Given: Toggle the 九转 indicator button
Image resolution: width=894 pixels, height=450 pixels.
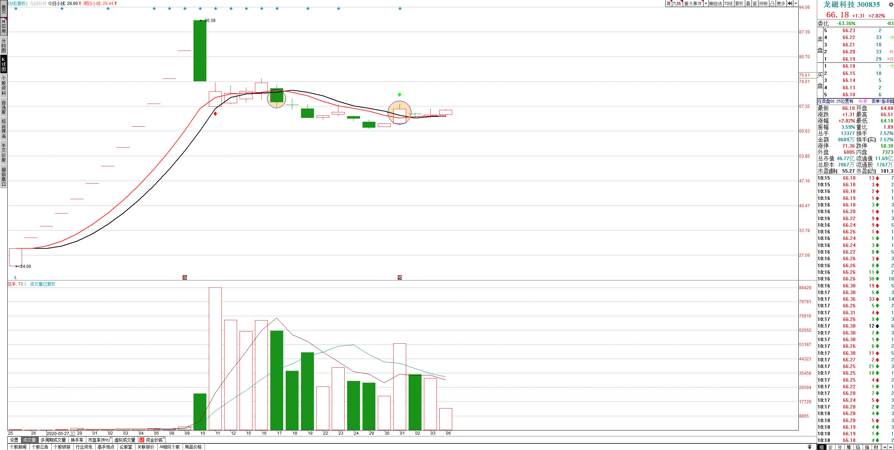Looking at the screenshot, I should click(x=677, y=3).
